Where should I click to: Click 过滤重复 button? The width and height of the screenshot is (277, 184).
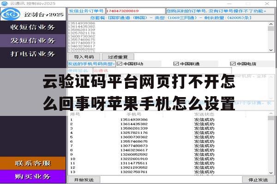tap(118, 57)
